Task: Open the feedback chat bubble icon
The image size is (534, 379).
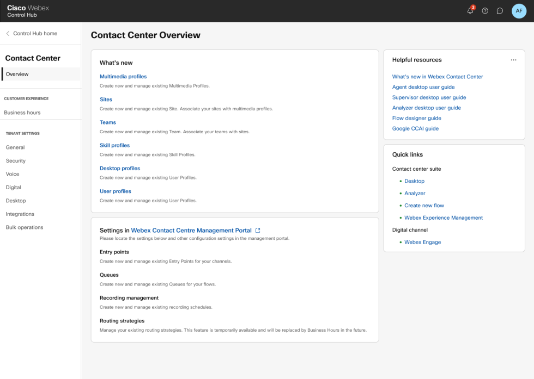Action: tap(500, 11)
